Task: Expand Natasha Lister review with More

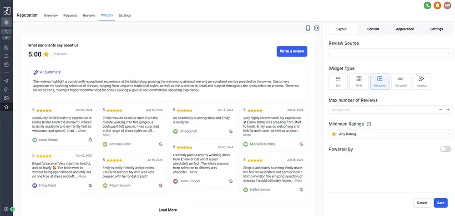Action: pos(106,135)
